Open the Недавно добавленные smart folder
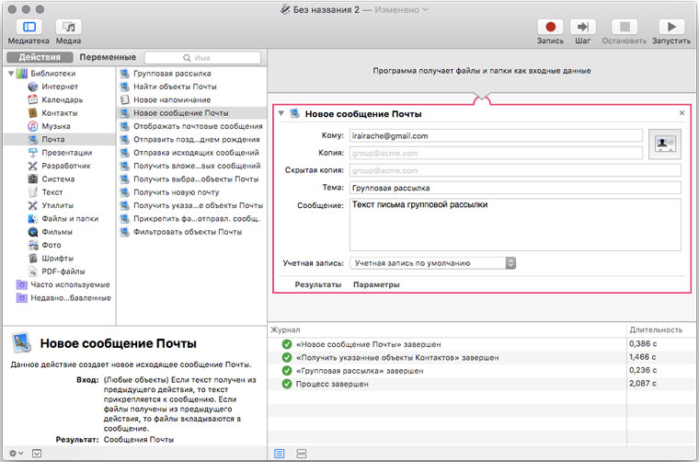Screen dimensions: 699x462 [71, 298]
